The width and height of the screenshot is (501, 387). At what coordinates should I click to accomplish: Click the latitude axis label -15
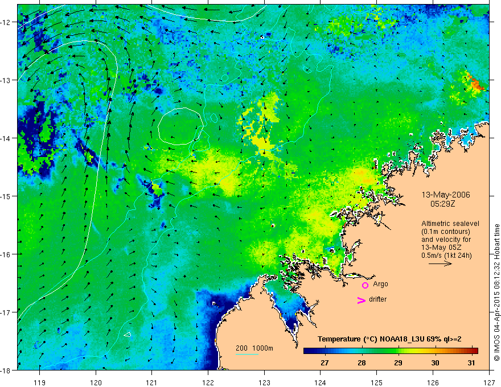(x=6, y=196)
